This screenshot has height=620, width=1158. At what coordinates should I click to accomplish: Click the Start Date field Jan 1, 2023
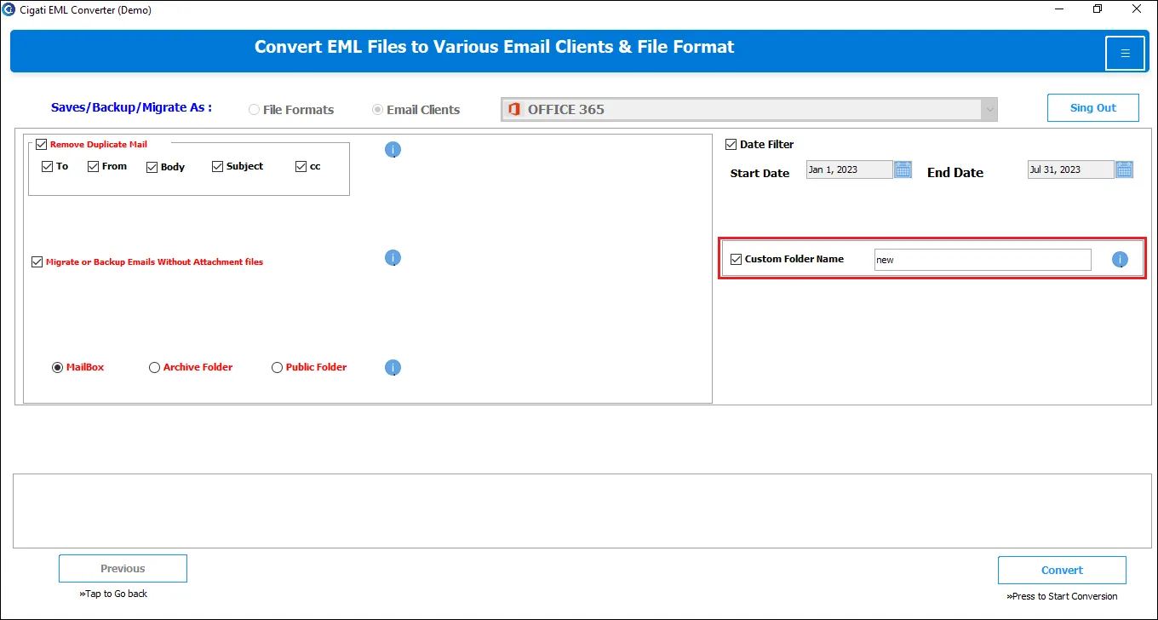pos(849,169)
